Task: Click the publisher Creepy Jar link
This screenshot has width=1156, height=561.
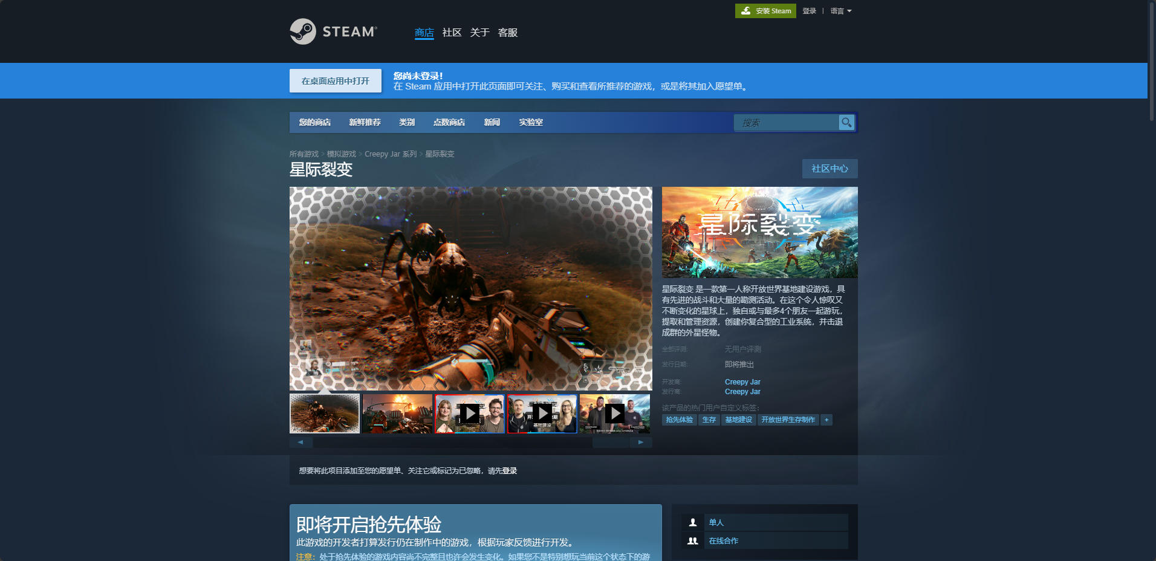Action: (742, 392)
